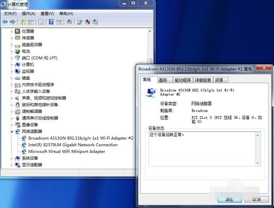The width and height of the screenshot is (274, 208).
Task: Expand the 人体学输入设备 node
Action: pos(12,91)
